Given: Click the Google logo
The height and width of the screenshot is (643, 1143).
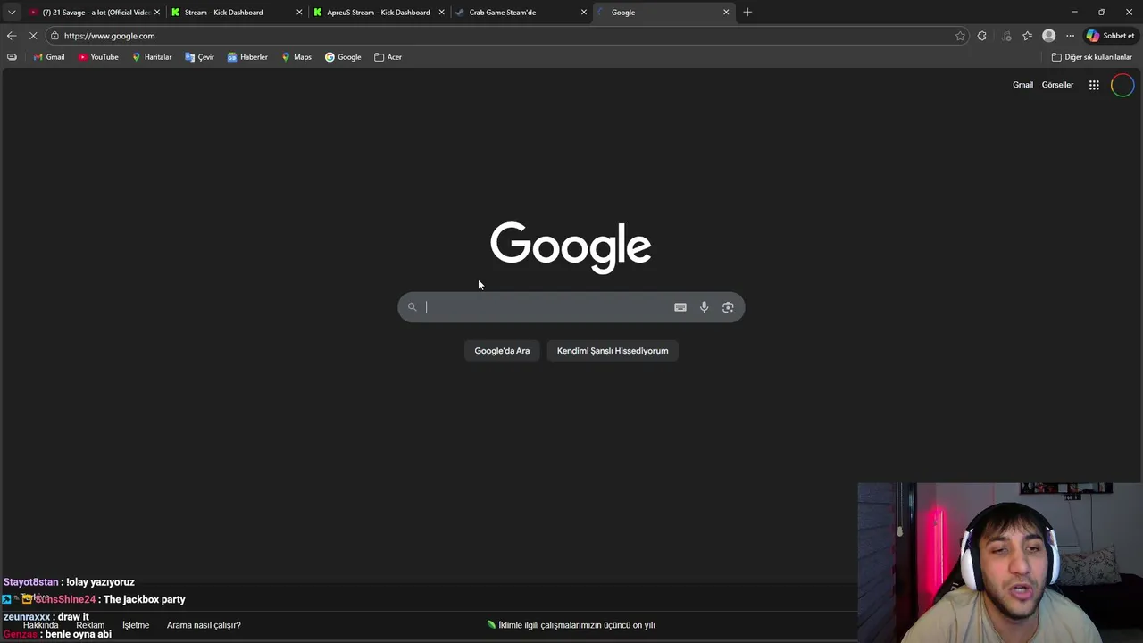Looking at the screenshot, I should pyautogui.click(x=571, y=246).
